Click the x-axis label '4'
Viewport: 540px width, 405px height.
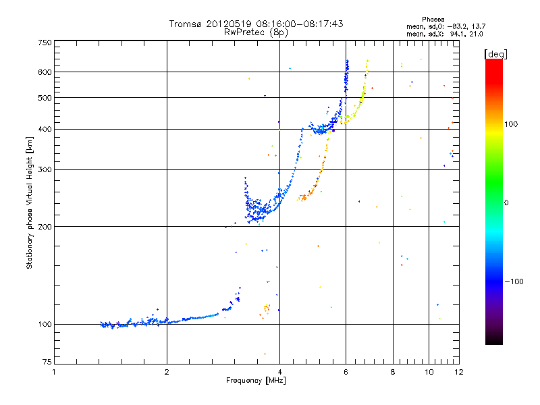(280, 372)
